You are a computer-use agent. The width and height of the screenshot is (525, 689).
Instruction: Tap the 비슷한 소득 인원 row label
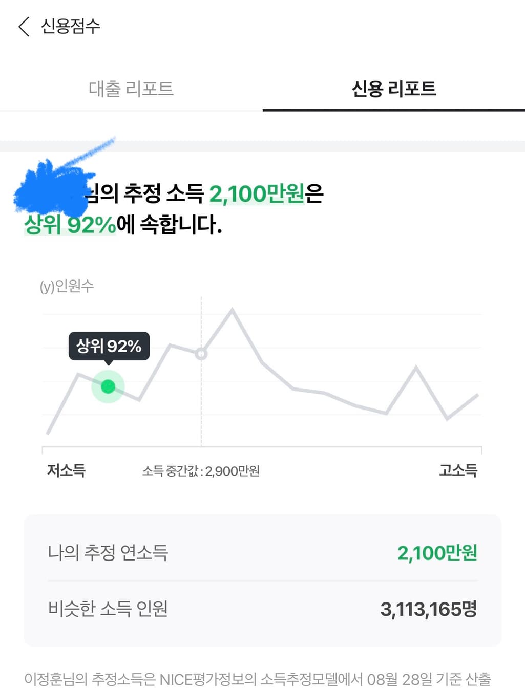click(108, 609)
